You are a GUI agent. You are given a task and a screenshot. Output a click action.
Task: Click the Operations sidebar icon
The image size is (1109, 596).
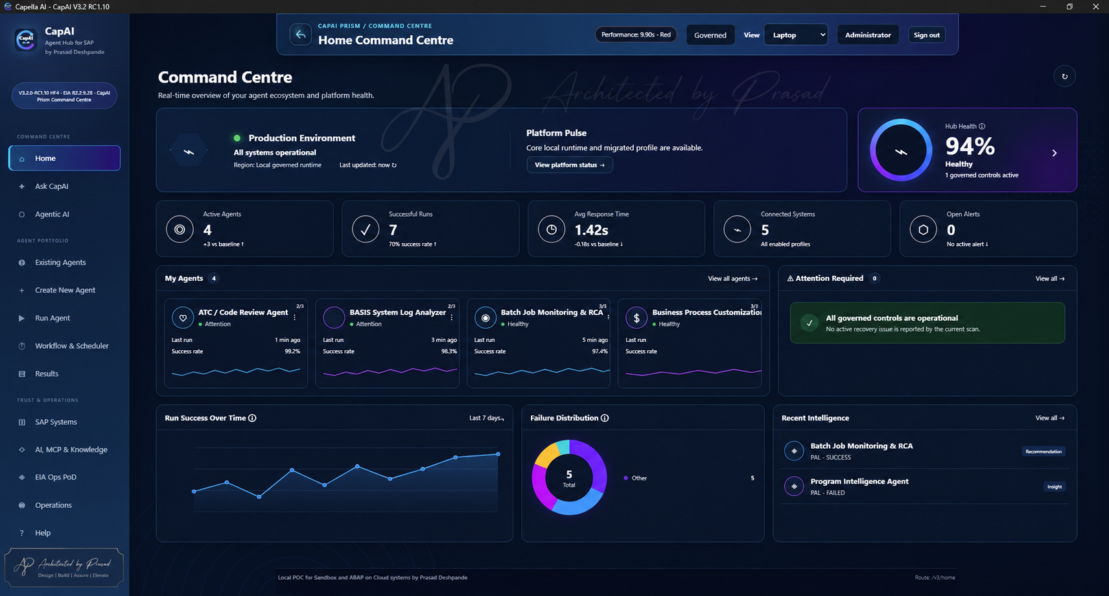tap(21, 505)
